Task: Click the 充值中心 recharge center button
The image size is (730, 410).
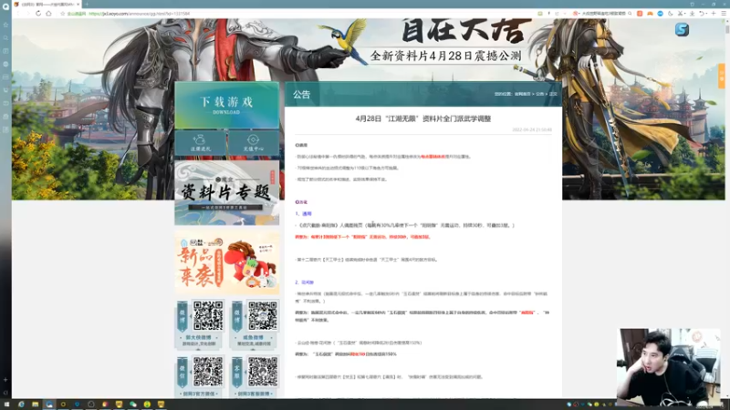Action: click(254, 143)
